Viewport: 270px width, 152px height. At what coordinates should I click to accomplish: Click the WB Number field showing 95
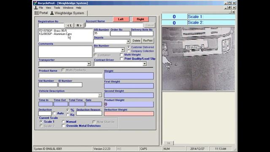(102, 33)
